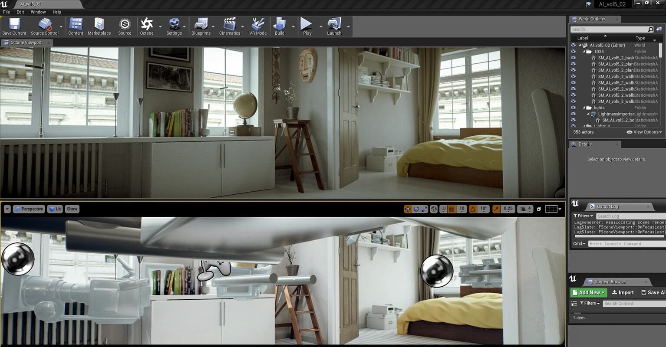The height and width of the screenshot is (347, 666).
Task: Start Play in the toolbar
Action: click(307, 26)
